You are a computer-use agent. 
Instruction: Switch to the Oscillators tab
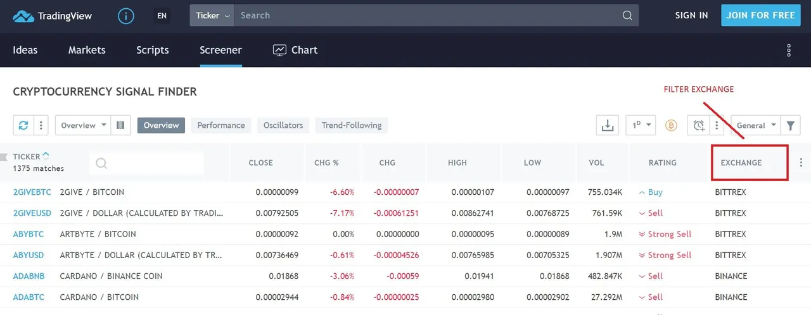[x=283, y=125]
